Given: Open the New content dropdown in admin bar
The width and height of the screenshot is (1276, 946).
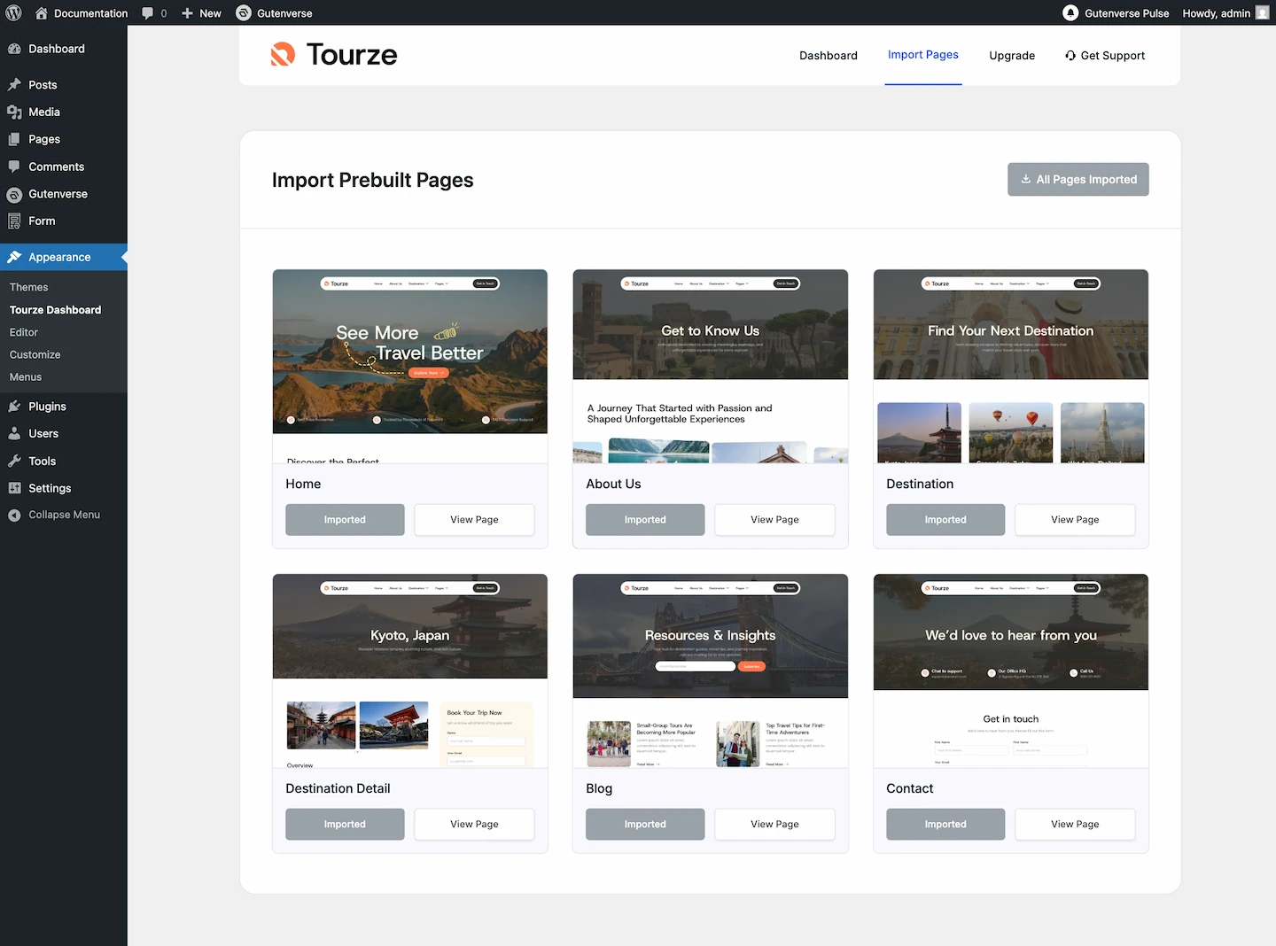Looking at the screenshot, I should pos(201,13).
